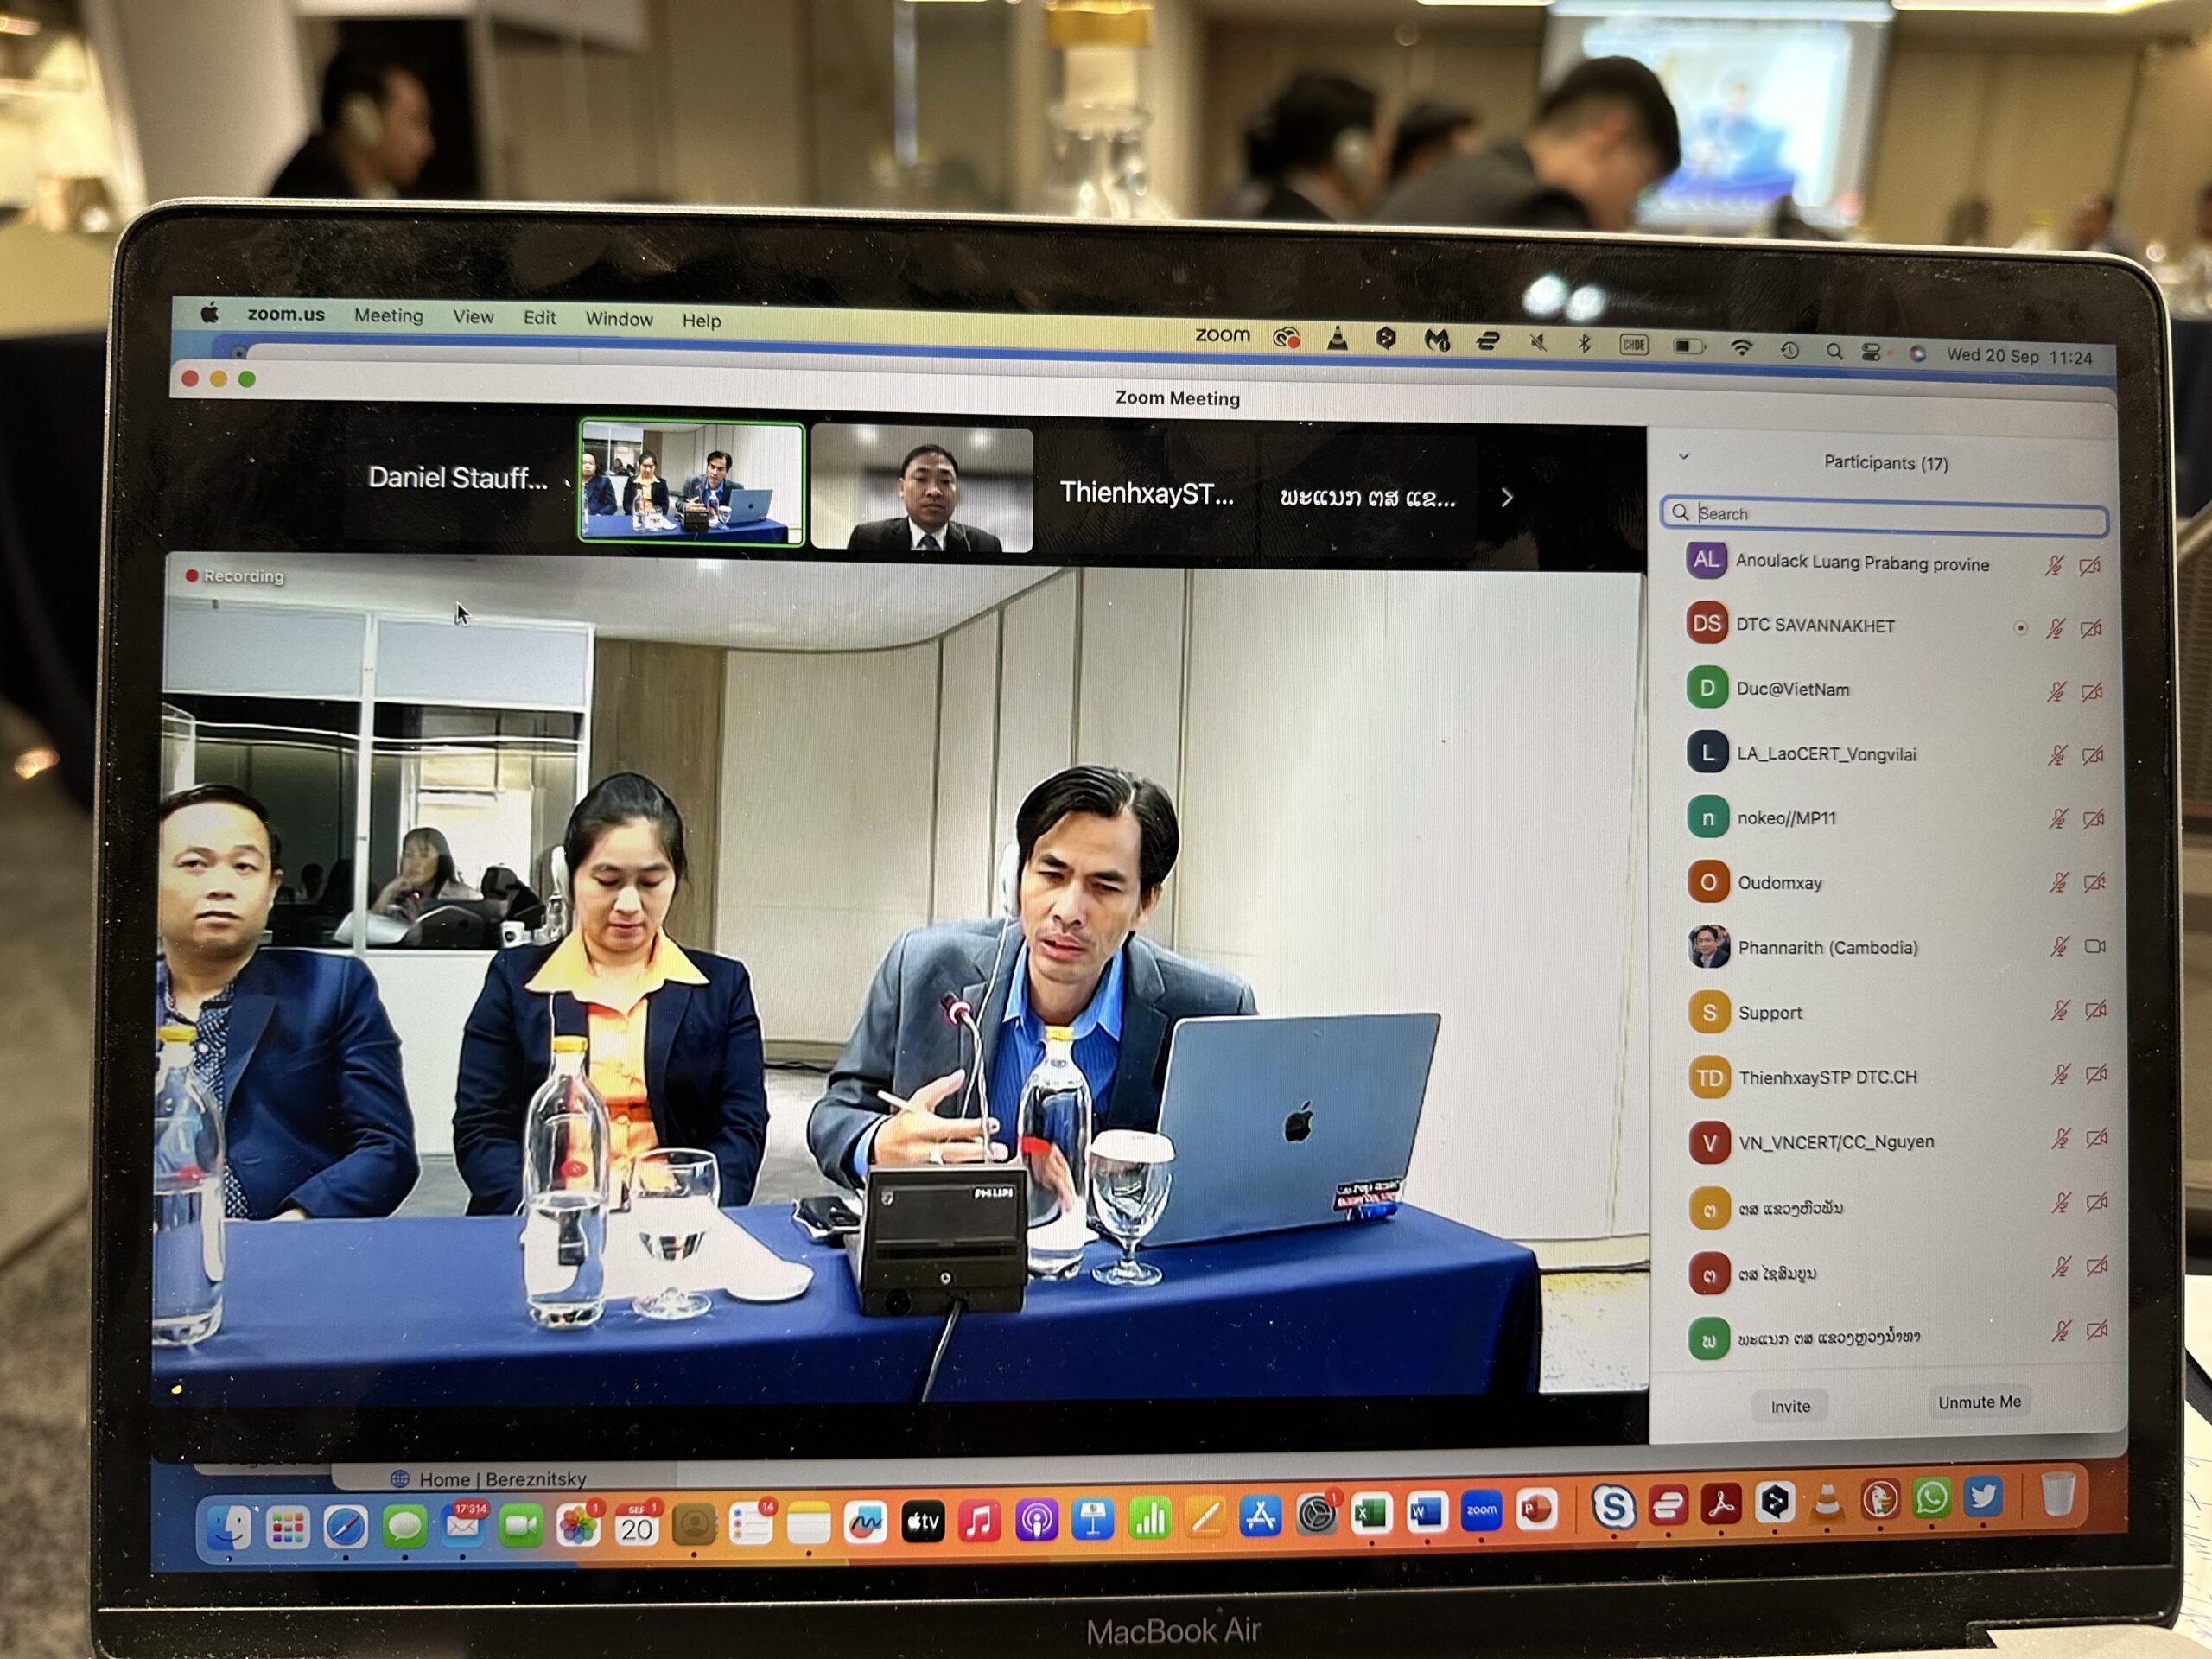The width and height of the screenshot is (2212, 1659).
Task: Show next video thumbnails with right arrow
Action: point(1507,497)
